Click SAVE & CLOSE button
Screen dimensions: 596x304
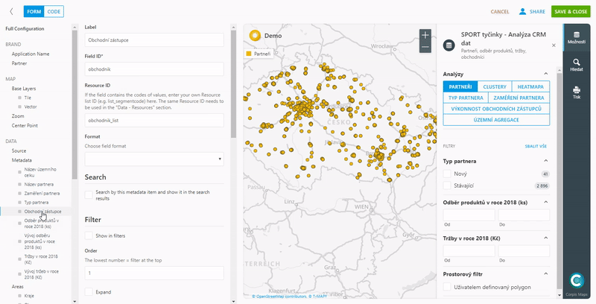pos(571,11)
